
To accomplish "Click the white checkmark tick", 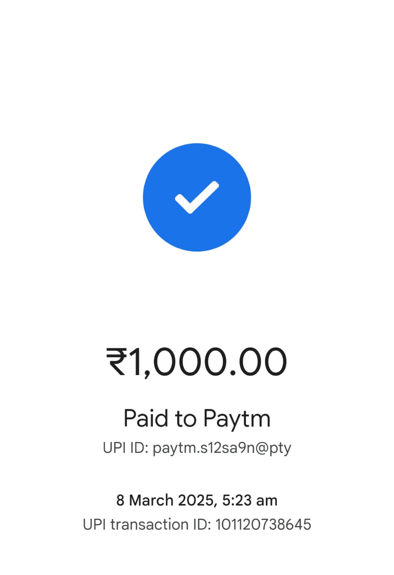I will tap(197, 197).
